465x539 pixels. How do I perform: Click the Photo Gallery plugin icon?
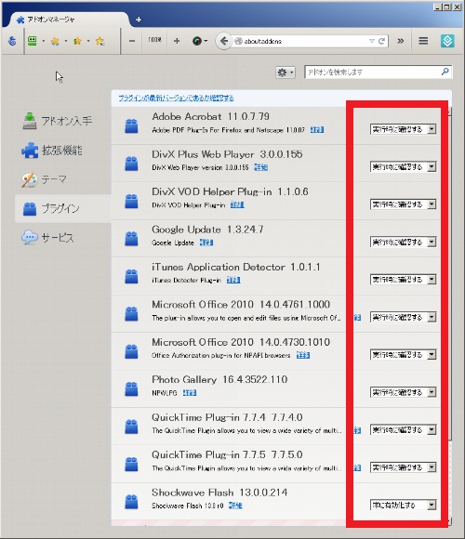click(131, 388)
